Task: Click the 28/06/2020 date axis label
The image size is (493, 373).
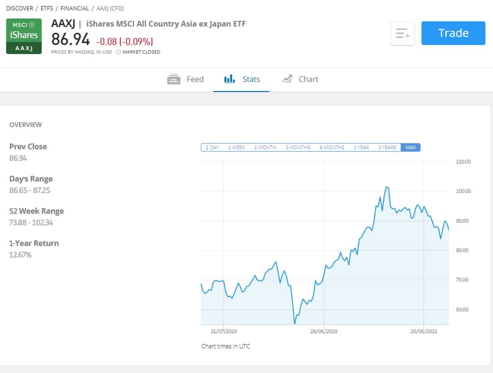Action: point(324,331)
